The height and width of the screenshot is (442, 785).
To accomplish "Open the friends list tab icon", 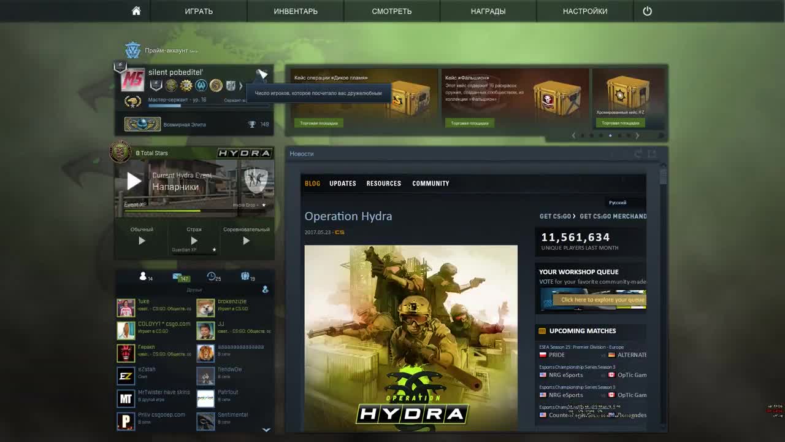I will click(144, 276).
